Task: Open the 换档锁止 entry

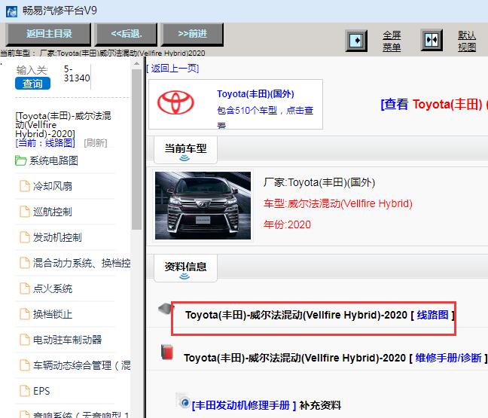Action: click(53, 314)
